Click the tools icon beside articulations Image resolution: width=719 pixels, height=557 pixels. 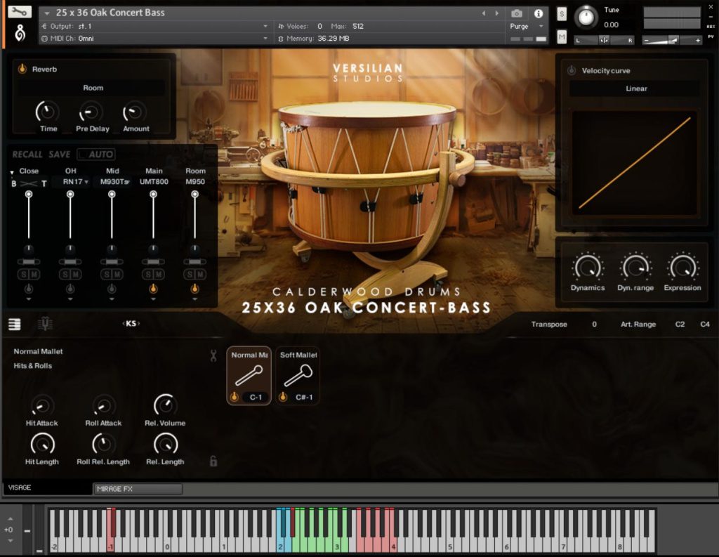click(x=213, y=355)
